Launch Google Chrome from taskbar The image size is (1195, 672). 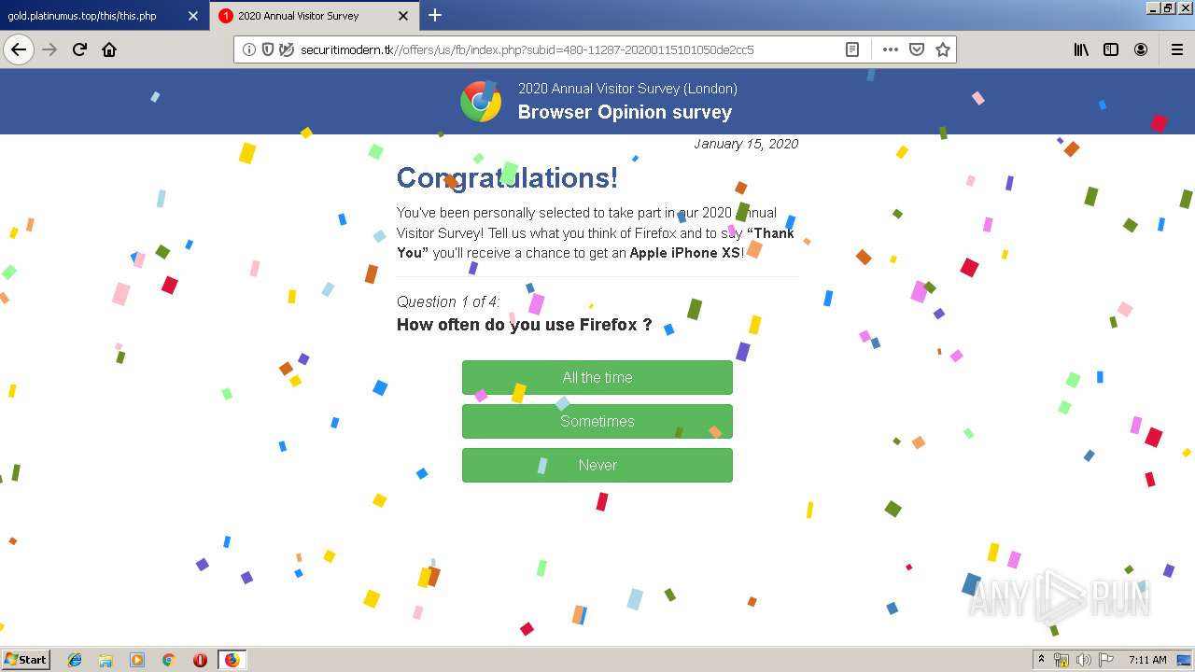168,660
